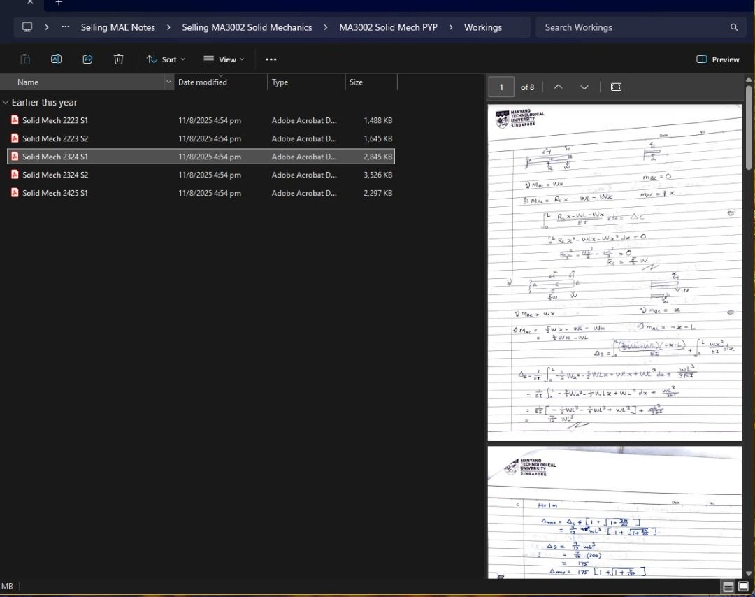Collapse the Earlier this year group
Viewport: 755px width, 597px height.
(6, 102)
